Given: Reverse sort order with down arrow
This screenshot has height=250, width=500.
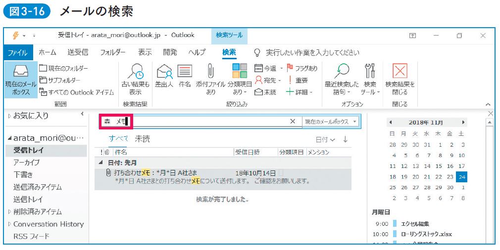Looking at the screenshot, I should coord(346,139).
